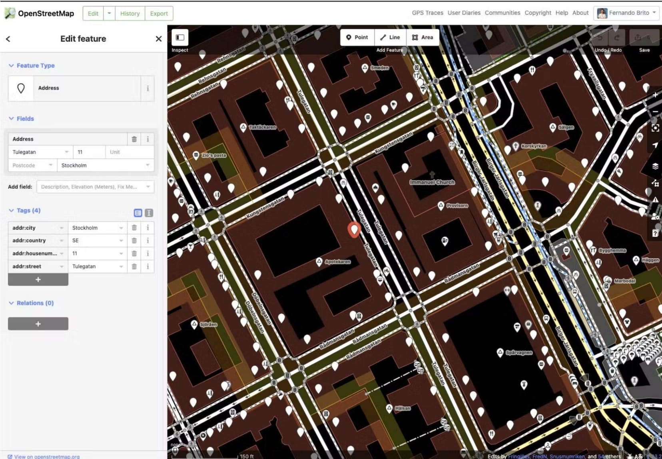Image resolution: width=662 pixels, height=459 pixels.
Task: Switch to the Line drawing mode
Action: (x=390, y=37)
